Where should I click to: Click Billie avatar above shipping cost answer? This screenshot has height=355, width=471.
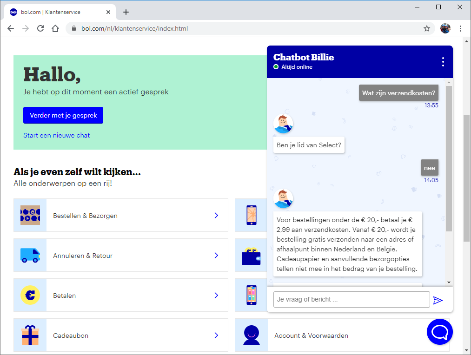[x=283, y=198]
